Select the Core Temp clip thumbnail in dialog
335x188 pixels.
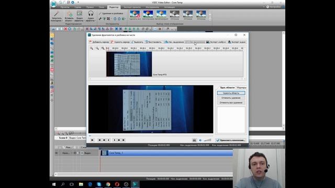click(129, 64)
